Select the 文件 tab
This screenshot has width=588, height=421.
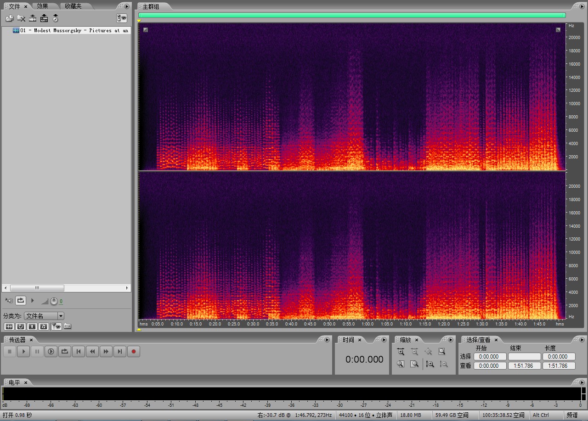point(15,6)
